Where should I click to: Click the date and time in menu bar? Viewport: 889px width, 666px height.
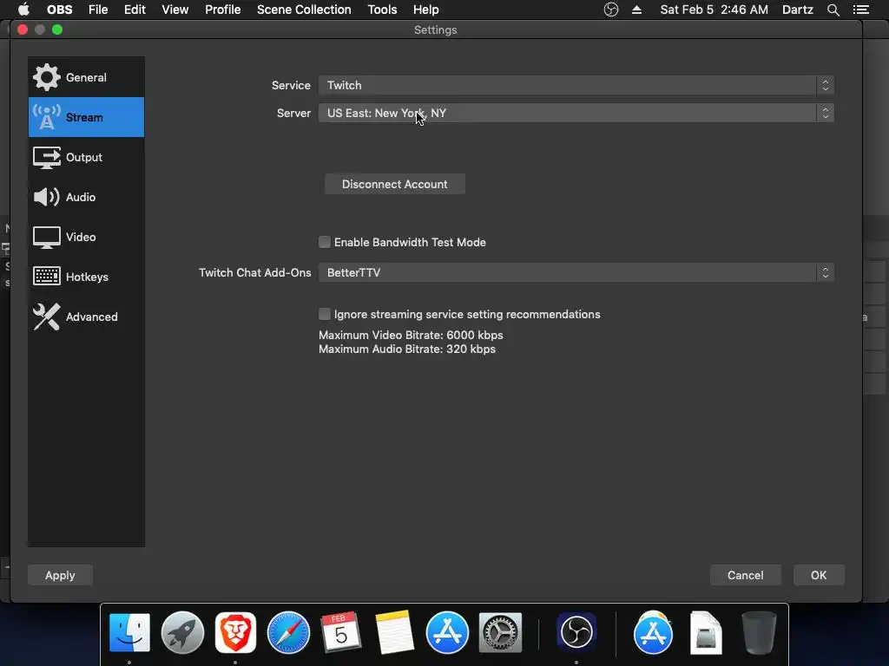[x=714, y=10]
